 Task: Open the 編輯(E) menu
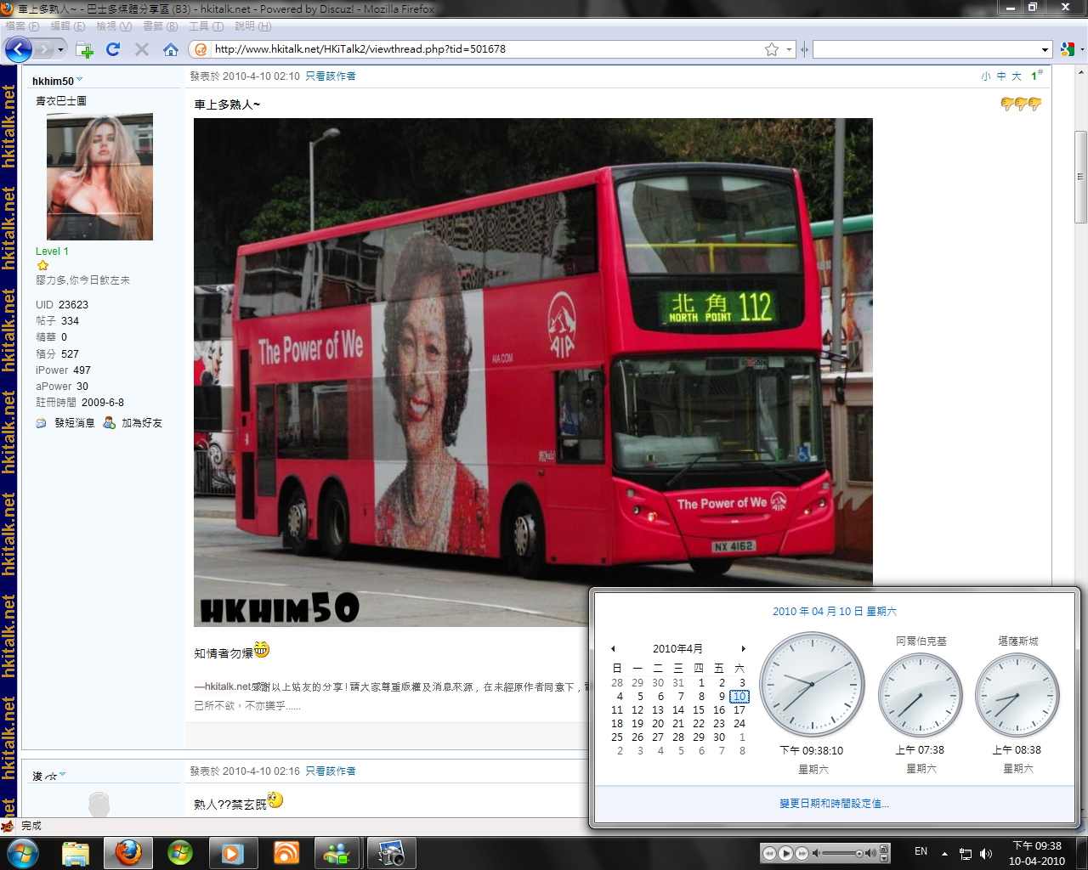click(x=68, y=26)
